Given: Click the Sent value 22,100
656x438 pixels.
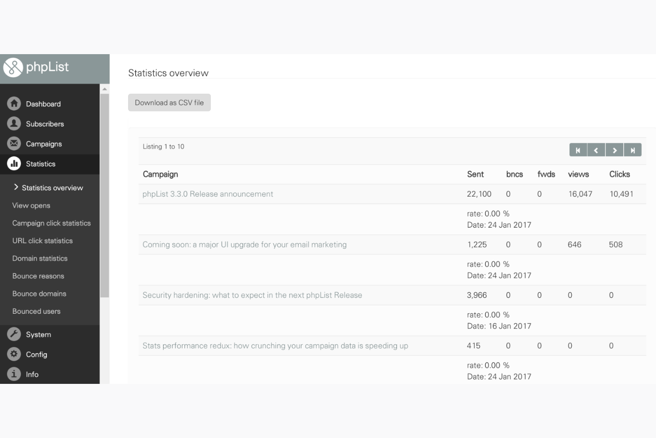Looking at the screenshot, I should click(479, 194).
